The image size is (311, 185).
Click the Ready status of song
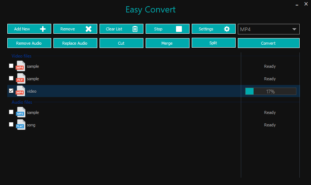pos(270,125)
